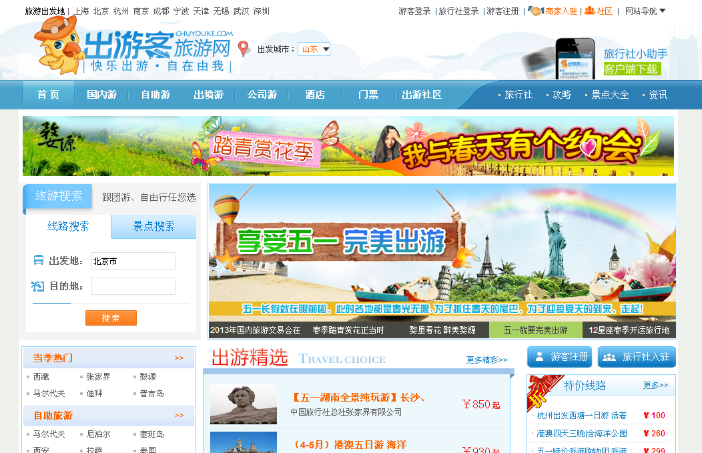Open the 网站导航 dropdown menu
The width and height of the screenshot is (702, 453).
[642, 11]
